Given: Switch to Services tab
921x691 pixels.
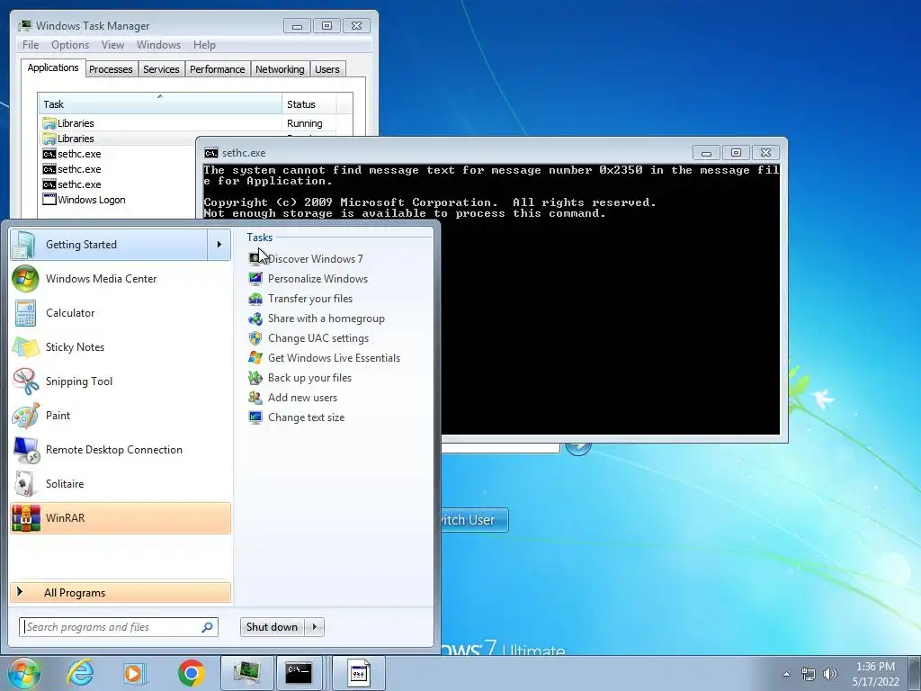Looking at the screenshot, I should [161, 69].
